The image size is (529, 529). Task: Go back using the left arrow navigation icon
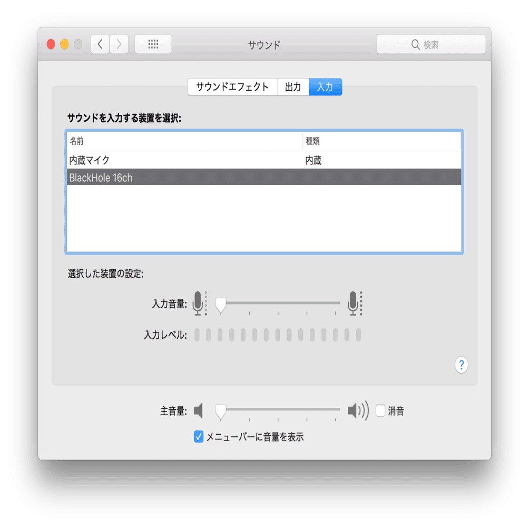point(100,44)
